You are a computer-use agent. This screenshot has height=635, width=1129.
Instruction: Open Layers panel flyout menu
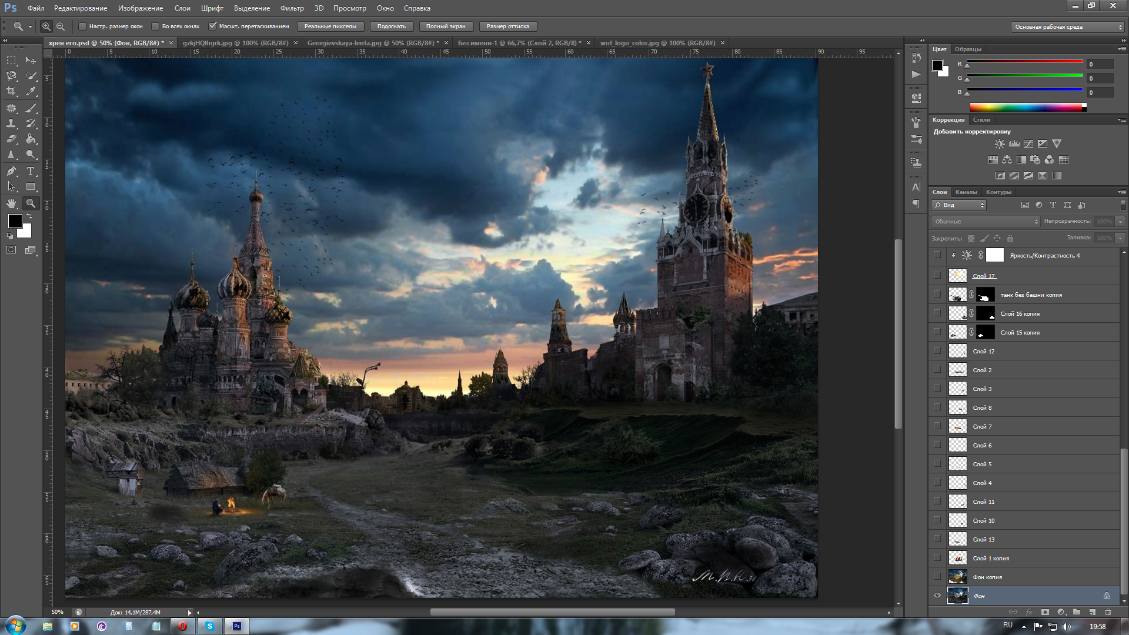[1121, 192]
